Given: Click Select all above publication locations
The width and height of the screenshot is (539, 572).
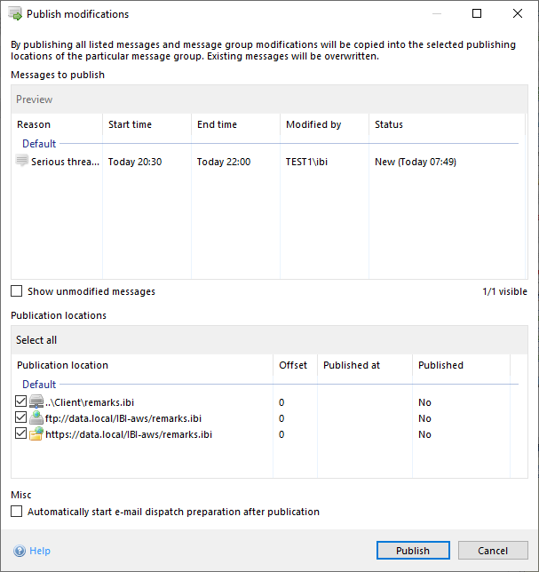Looking at the screenshot, I should tap(36, 340).
